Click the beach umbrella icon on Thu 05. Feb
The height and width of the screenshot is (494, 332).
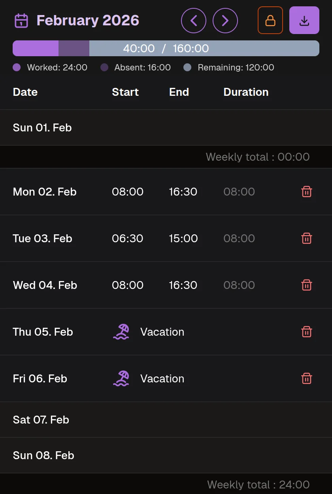[x=121, y=332]
